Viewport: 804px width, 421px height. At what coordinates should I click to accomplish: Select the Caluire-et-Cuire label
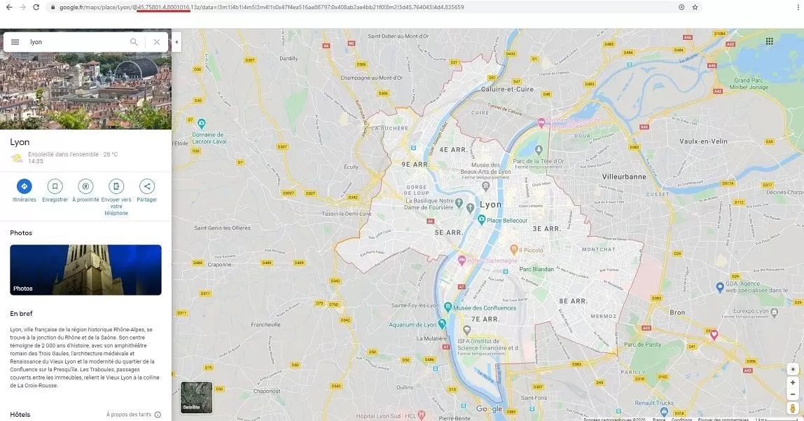(507, 89)
